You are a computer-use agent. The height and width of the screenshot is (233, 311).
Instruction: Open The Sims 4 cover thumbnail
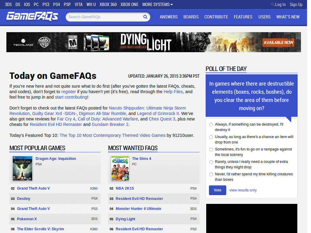click(x=120, y=168)
